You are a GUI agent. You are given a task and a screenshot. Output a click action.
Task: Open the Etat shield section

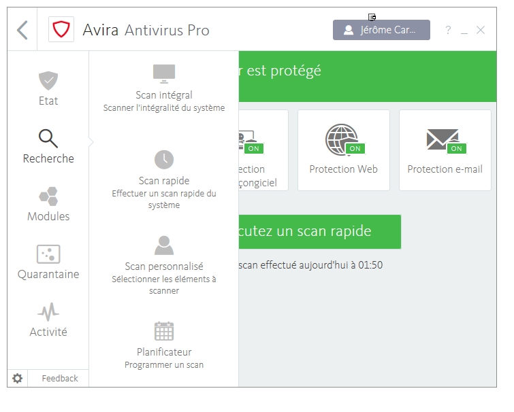coord(48,89)
